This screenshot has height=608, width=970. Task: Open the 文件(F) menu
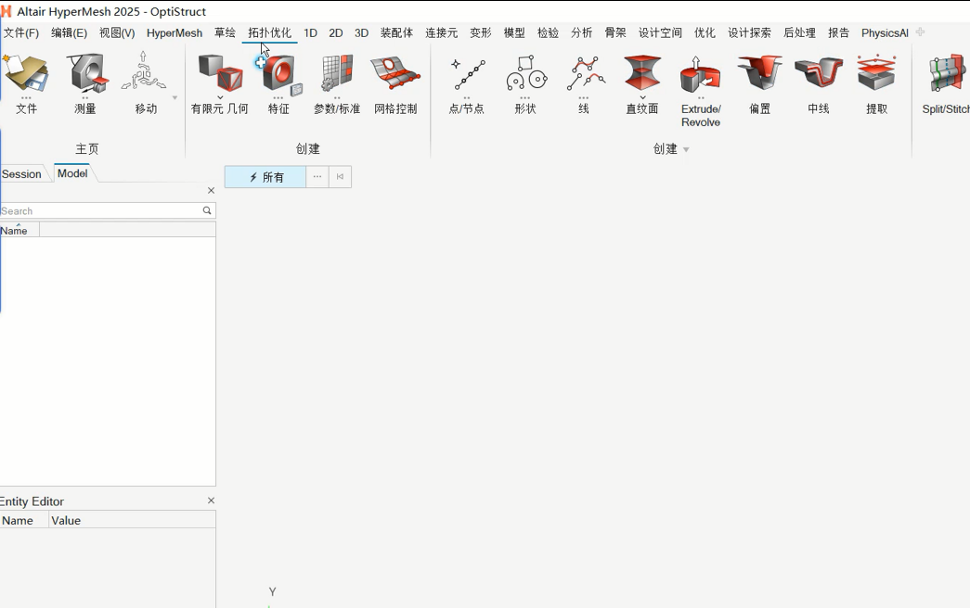[x=21, y=32]
